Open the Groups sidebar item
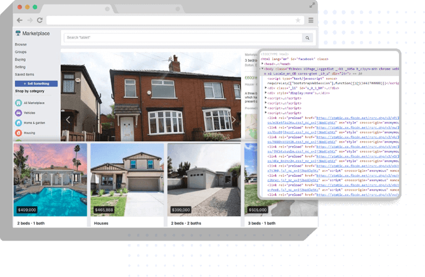425x277 pixels. (21, 52)
